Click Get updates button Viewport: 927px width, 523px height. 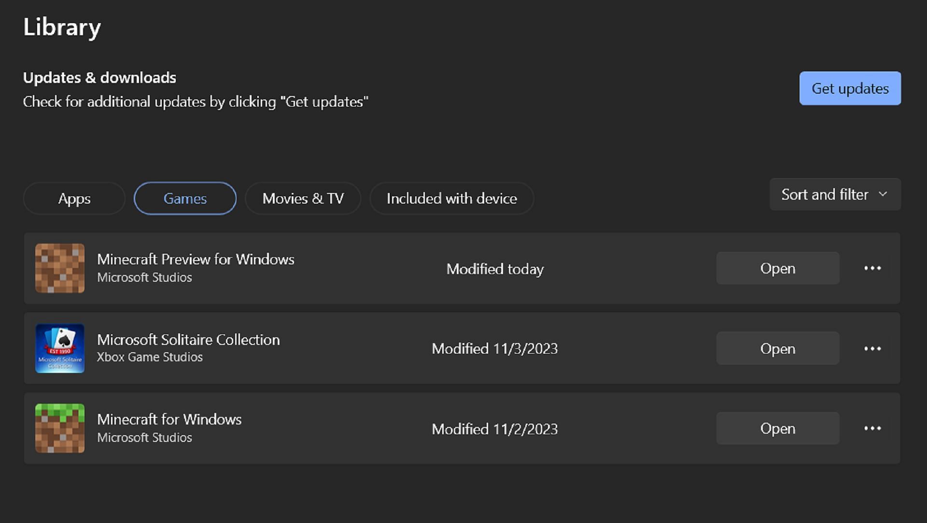coord(850,88)
